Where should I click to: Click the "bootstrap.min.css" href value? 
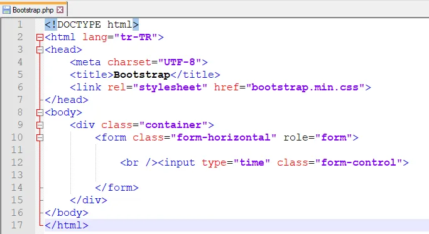305,87
